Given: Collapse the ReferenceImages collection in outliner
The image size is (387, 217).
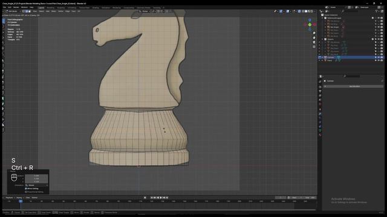Looking at the screenshot, I should click(322, 18).
